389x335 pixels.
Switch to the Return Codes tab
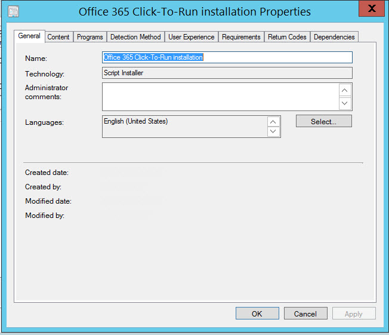click(287, 37)
